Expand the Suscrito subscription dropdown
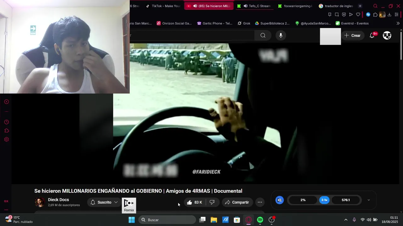 (x=104, y=202)
